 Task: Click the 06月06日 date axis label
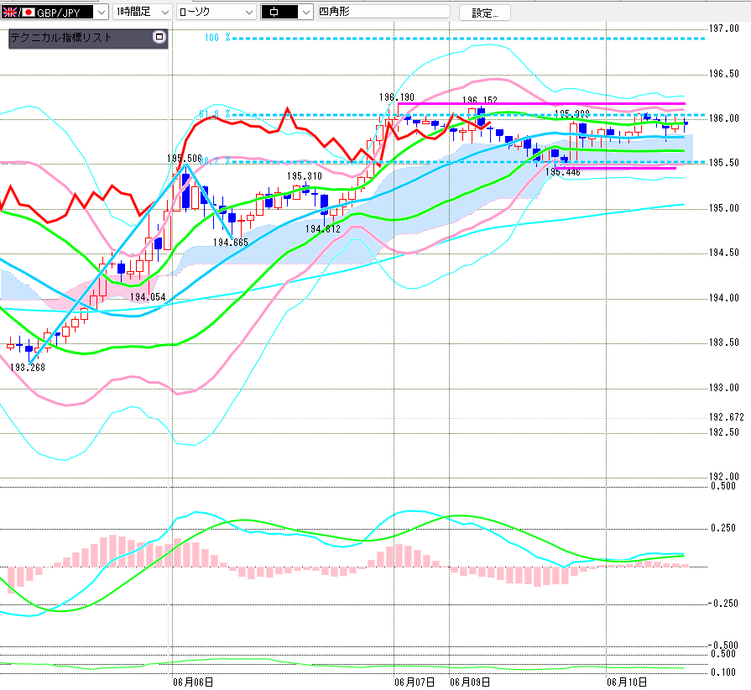[193, 682]
